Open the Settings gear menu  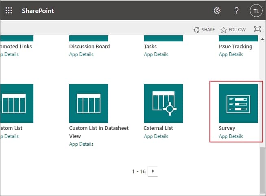coord(217,11)
